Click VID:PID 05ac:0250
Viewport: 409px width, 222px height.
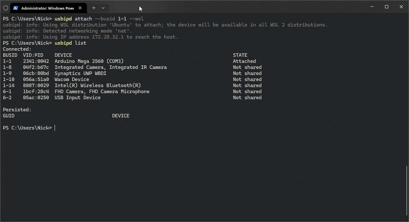coord(36,98)
